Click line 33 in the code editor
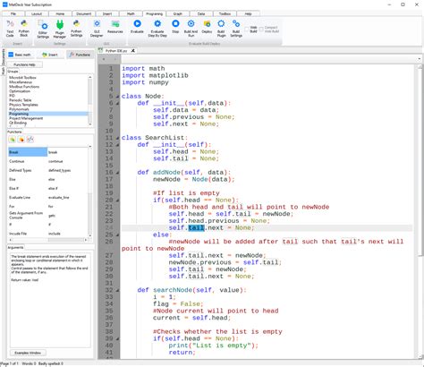 [267, 297]
